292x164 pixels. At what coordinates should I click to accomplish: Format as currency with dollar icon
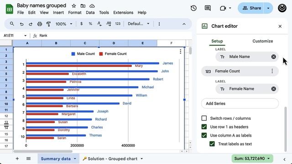(x=81, y=24)
